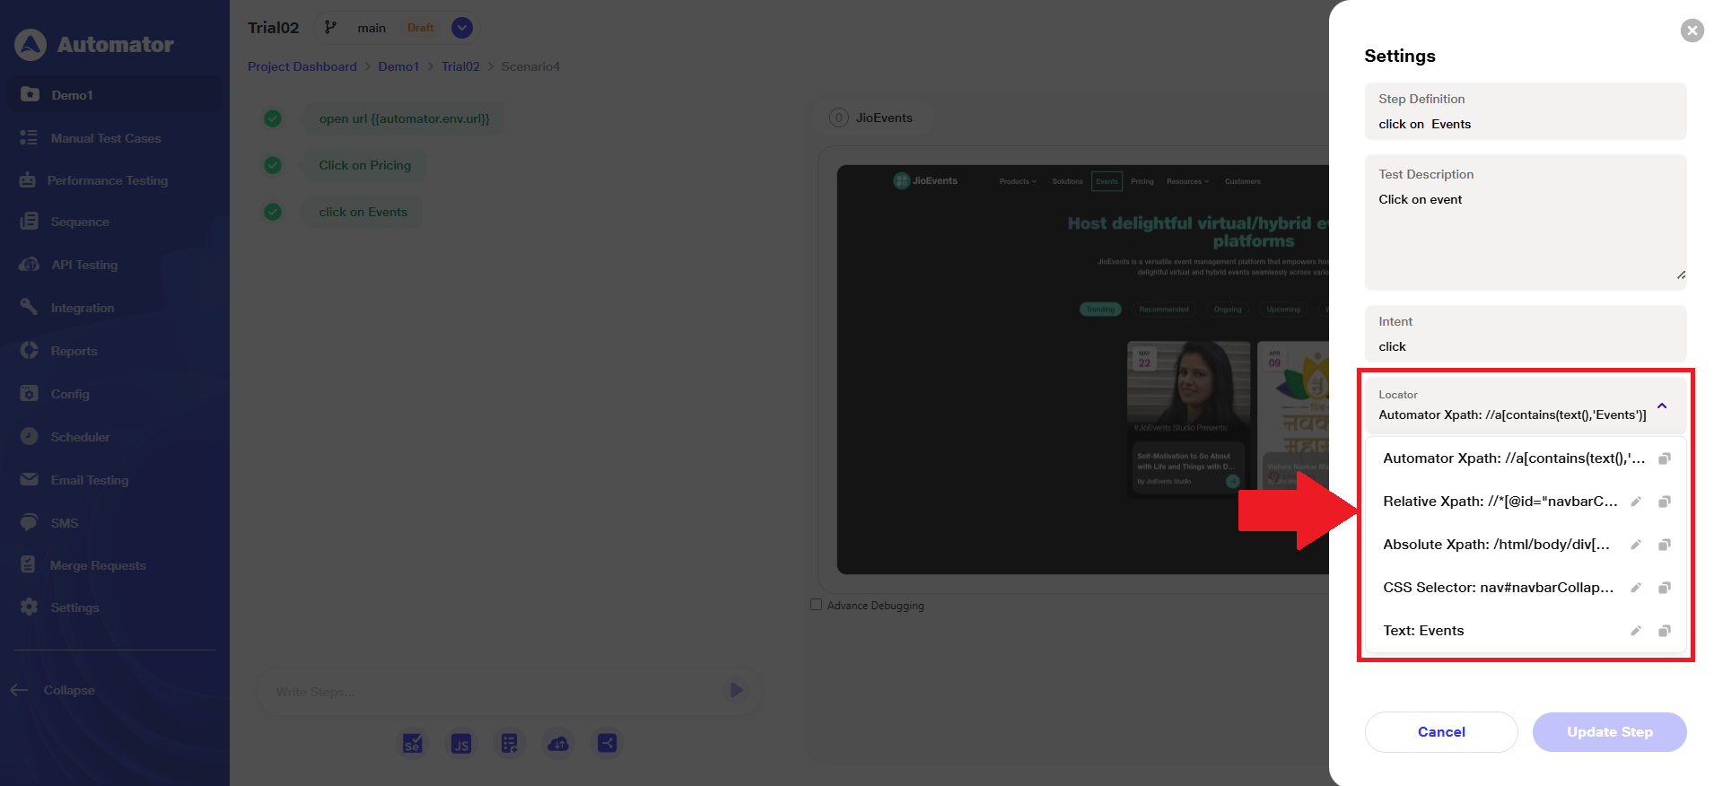The height and width of the screenshot is (786, 1723).
Task: Open Scheduler in sidebar
Action: point(80,437)
